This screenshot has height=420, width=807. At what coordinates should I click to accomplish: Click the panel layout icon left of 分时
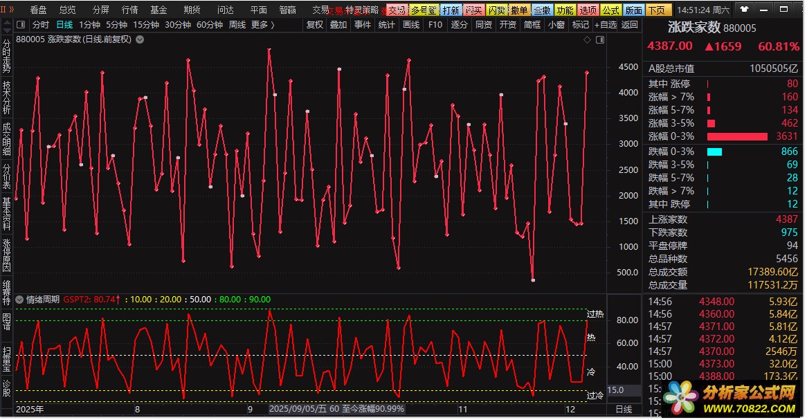pos(21,25)
